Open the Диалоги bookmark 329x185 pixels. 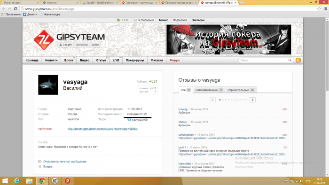30,15
